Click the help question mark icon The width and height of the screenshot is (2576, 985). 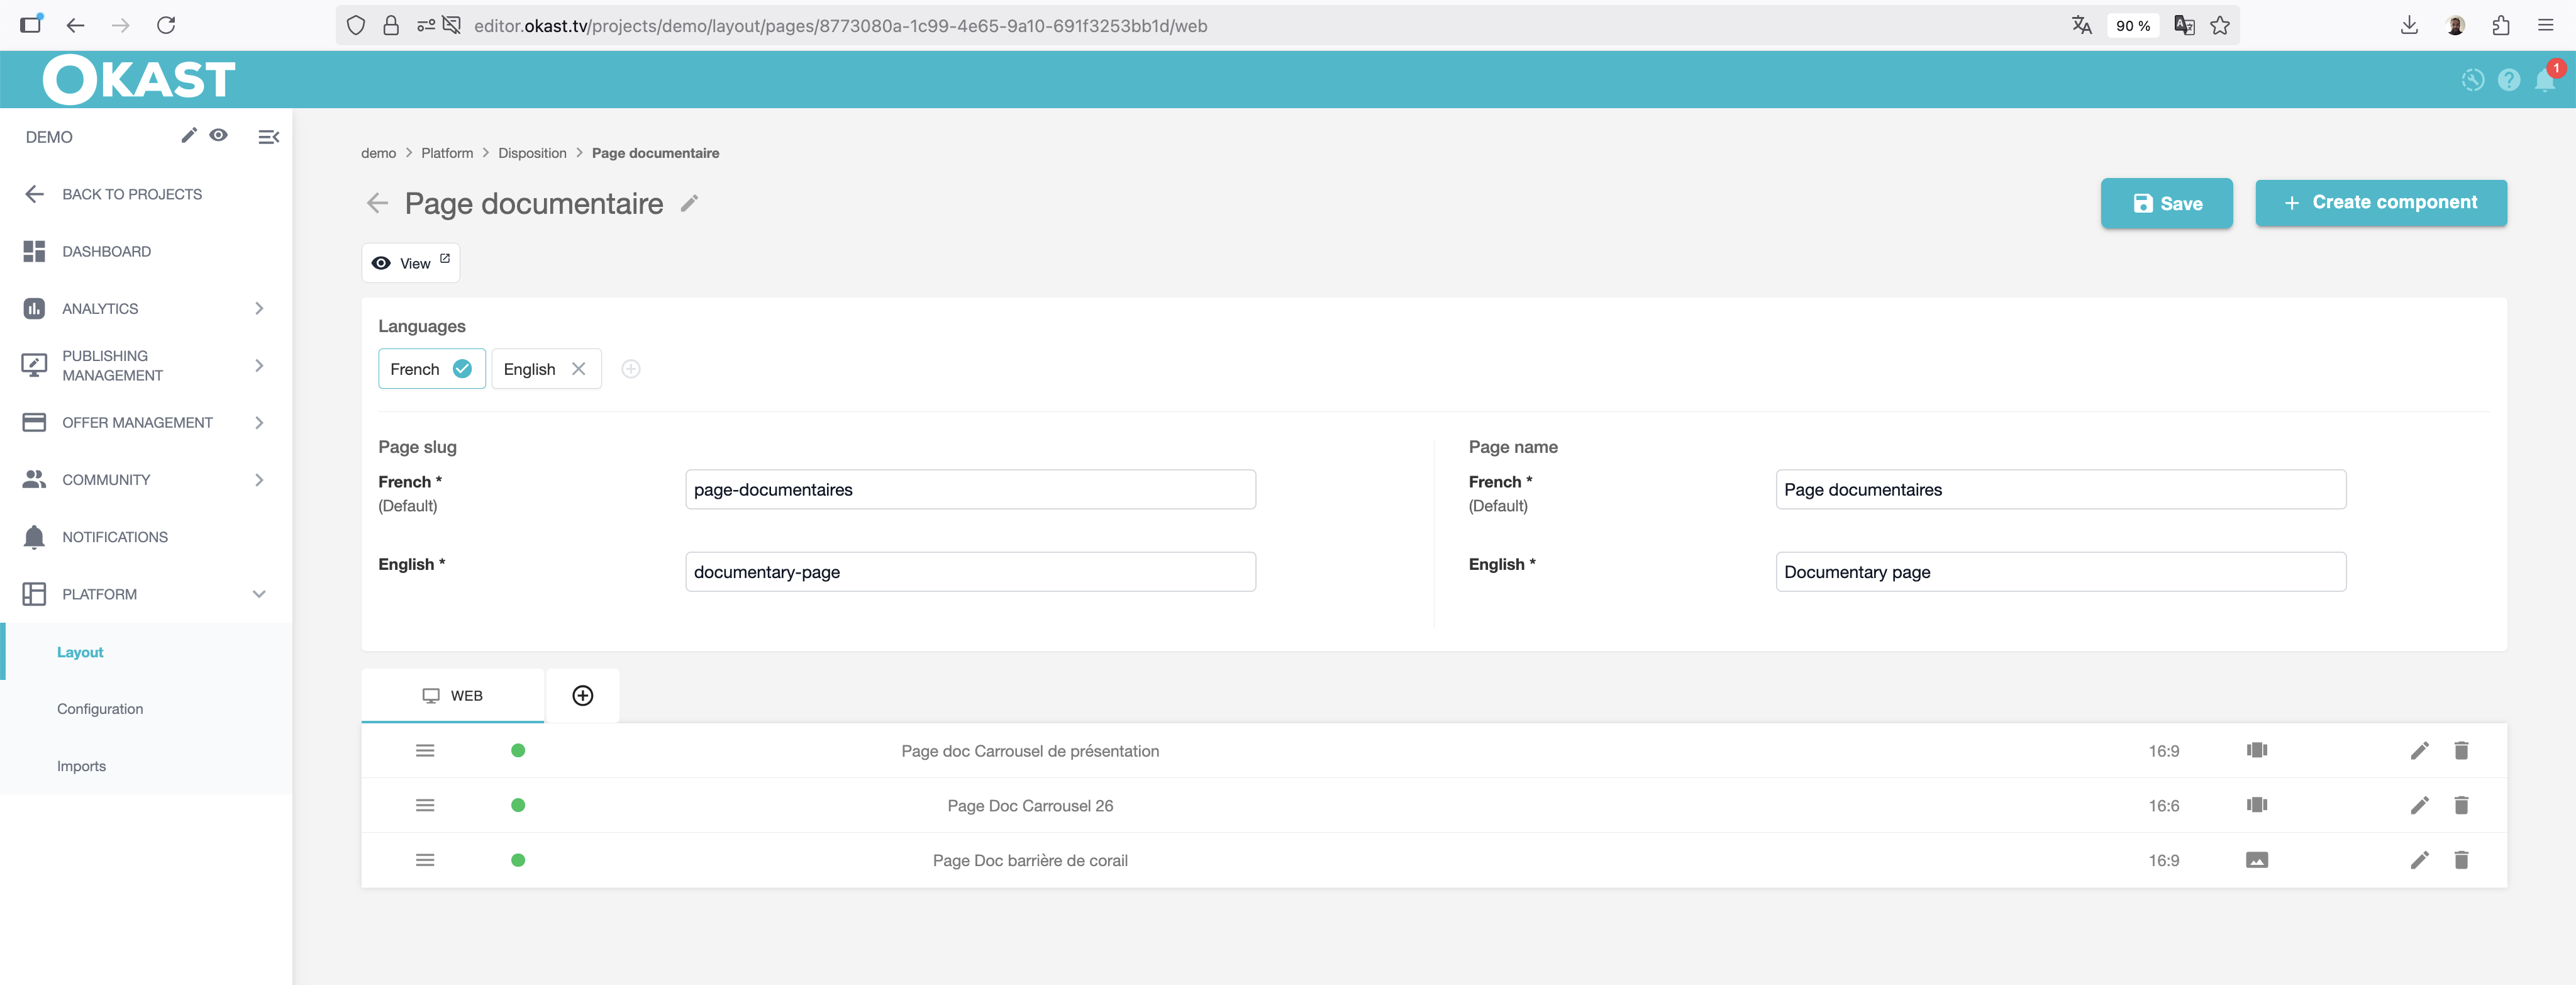(2508, 81)
